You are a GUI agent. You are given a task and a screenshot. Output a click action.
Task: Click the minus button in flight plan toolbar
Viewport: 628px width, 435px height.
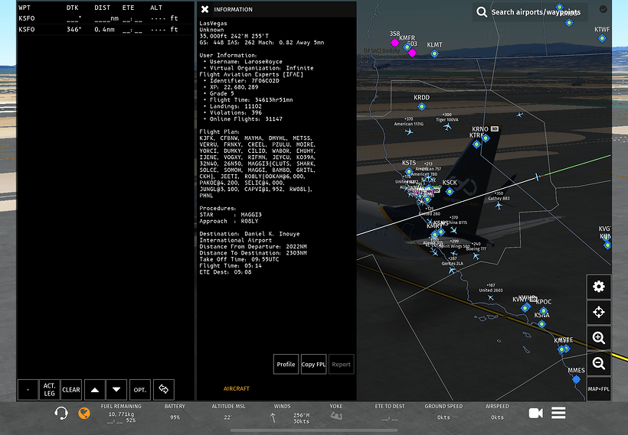tap(28, 390)
